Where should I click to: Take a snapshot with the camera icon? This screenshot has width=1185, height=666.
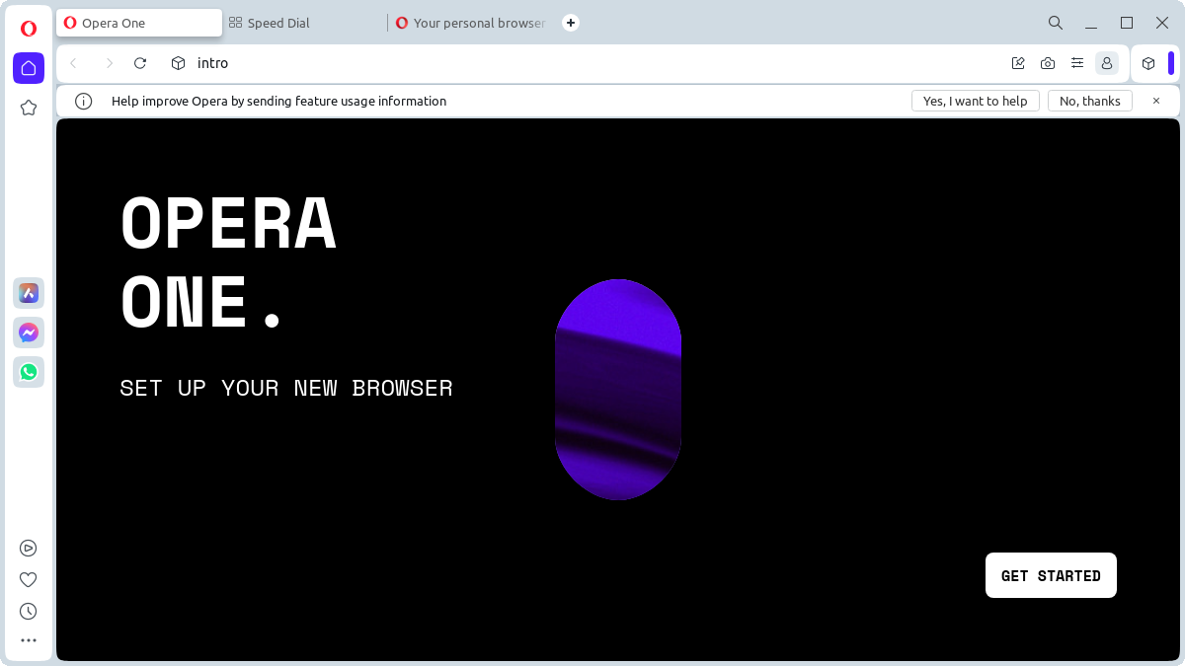click(x=1048, y=62)
